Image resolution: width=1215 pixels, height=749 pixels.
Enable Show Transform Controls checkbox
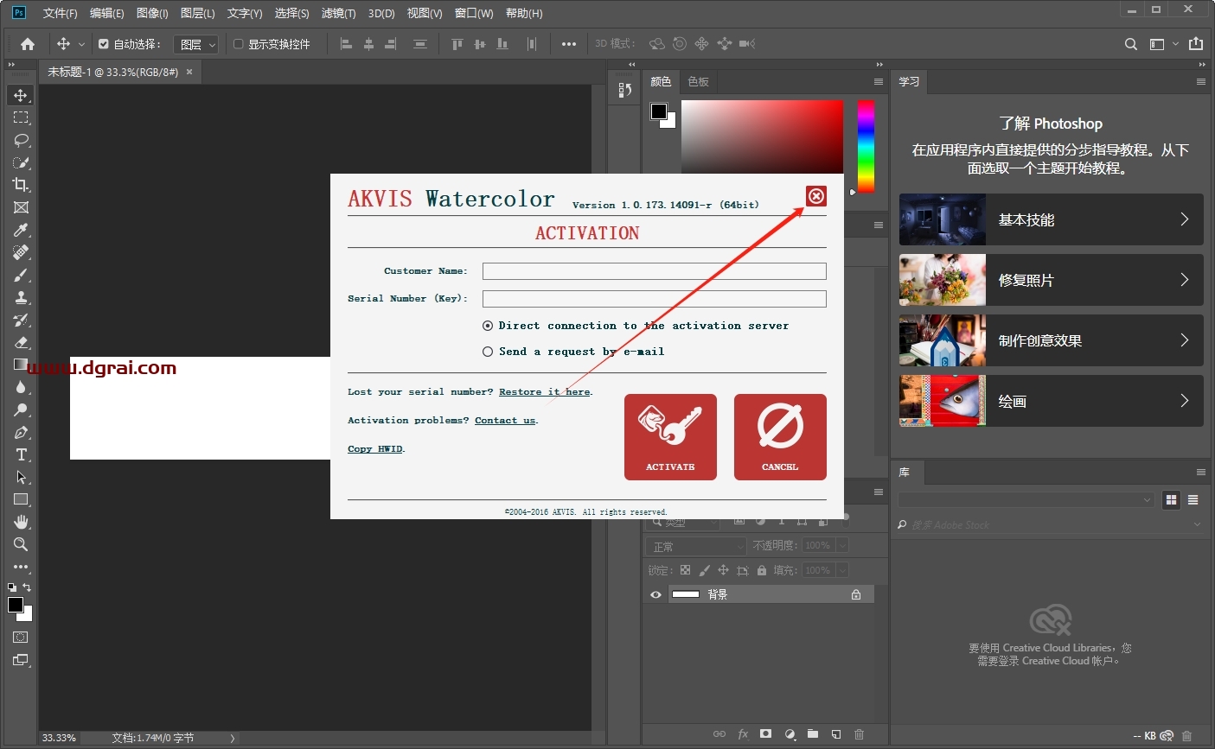pyautogui.click(x=239, y=44)
